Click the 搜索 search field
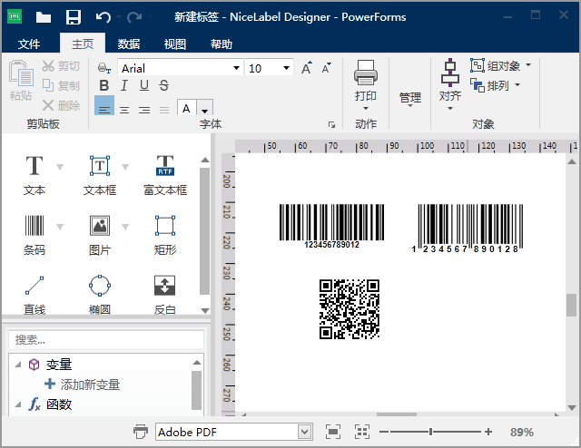Viewport: 581px width, 448px height. (x=106, y=339)
